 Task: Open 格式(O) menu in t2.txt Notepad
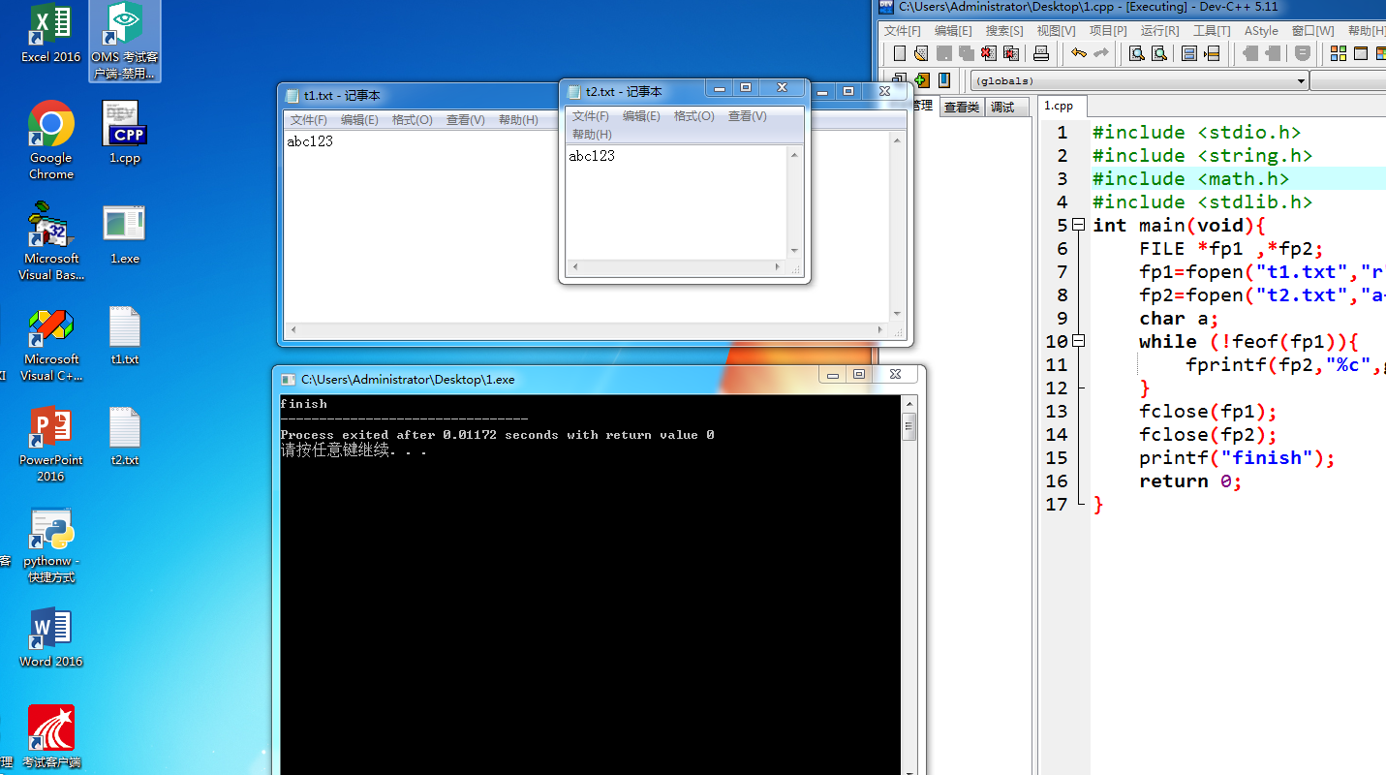[x=693, y=116]
